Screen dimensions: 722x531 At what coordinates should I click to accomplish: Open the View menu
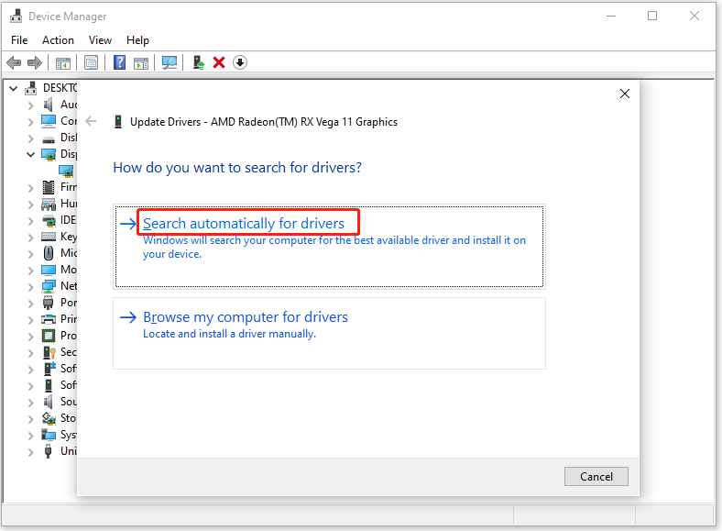point(101,40)
